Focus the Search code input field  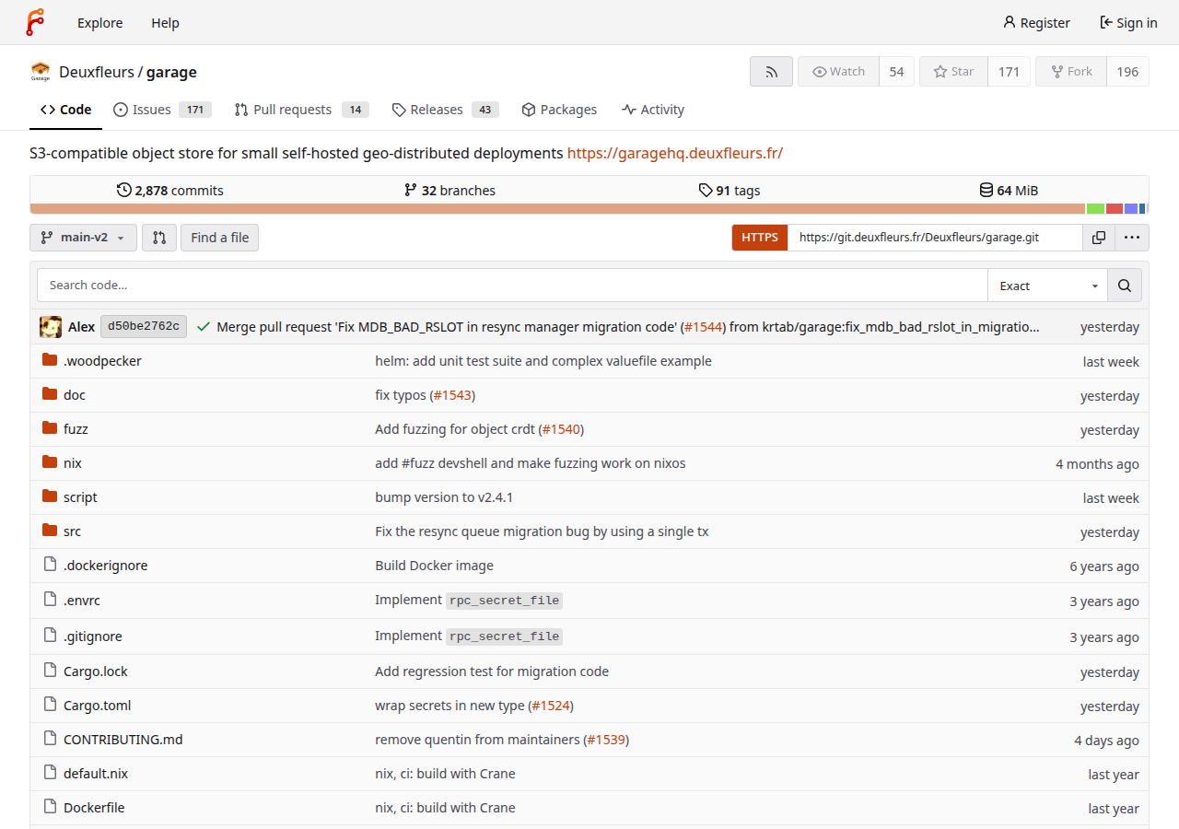pyautogui.click(x=512, y=286)
